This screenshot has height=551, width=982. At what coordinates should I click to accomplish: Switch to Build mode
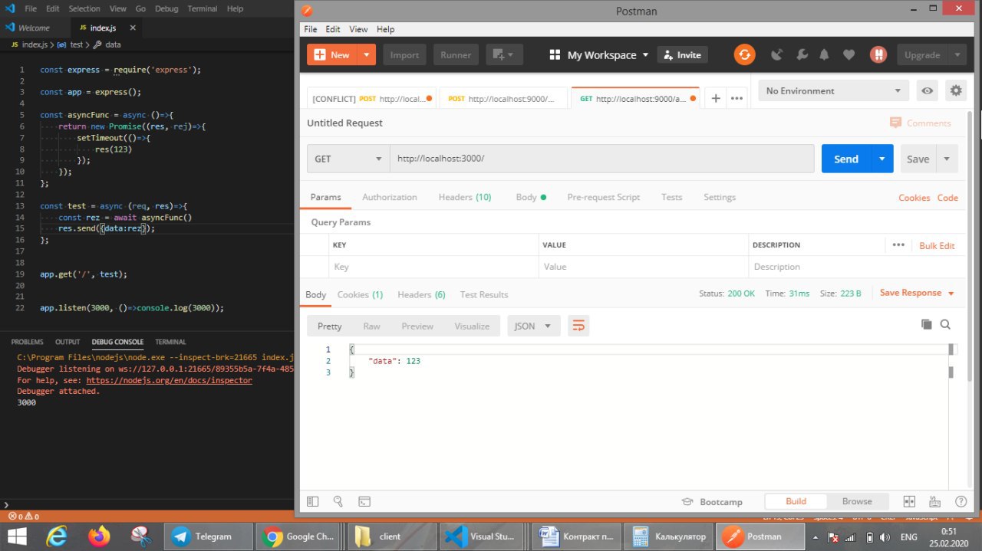[796, 501]
